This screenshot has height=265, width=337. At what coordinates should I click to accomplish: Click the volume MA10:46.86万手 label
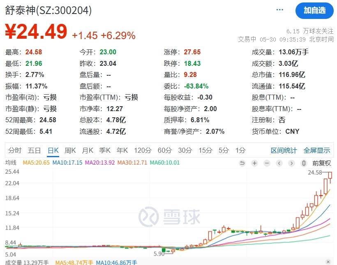116,263
